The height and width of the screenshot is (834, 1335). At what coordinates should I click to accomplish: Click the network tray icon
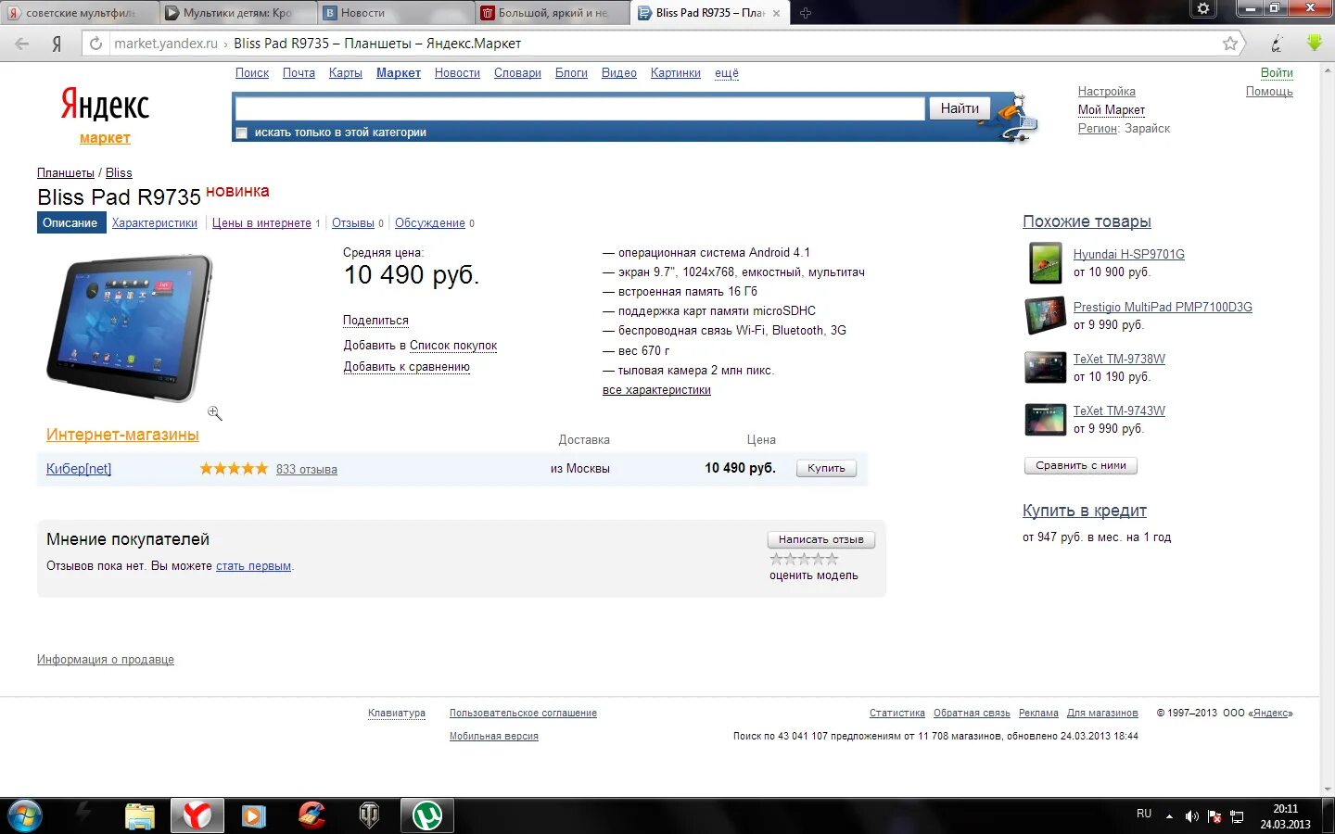click(1237, 816)
